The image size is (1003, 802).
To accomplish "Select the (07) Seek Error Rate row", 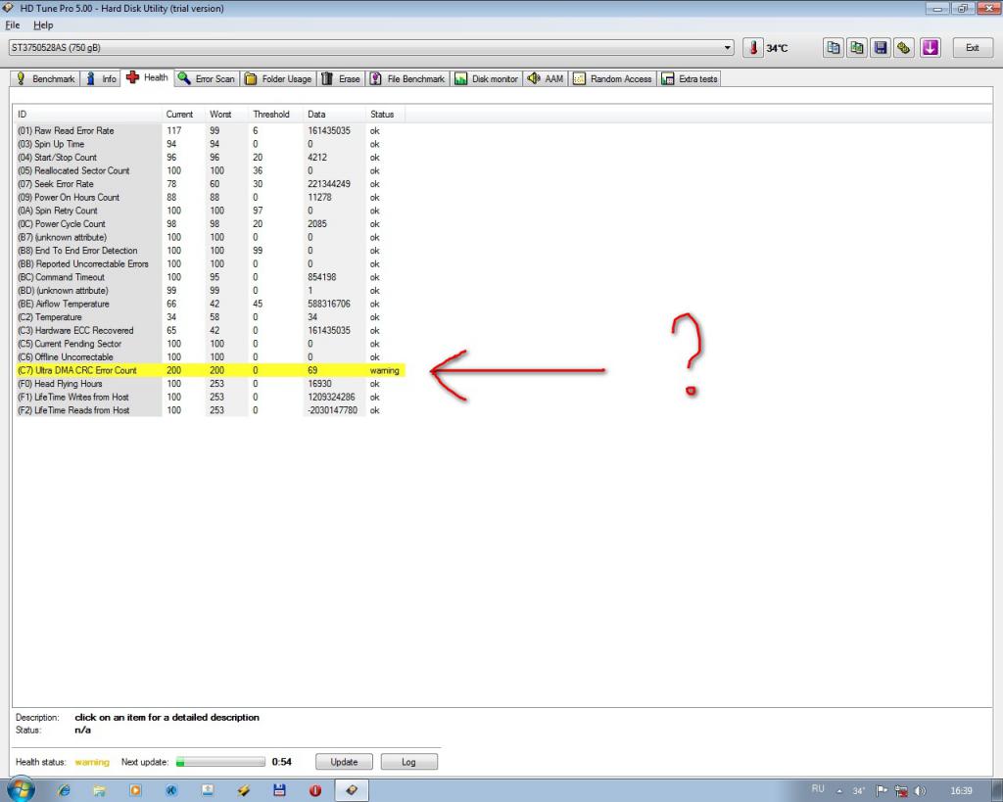I will 212,183.
